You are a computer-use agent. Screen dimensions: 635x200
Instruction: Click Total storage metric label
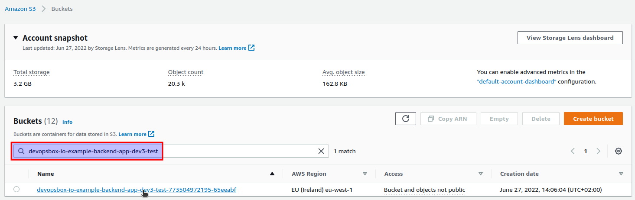point(32,72)
